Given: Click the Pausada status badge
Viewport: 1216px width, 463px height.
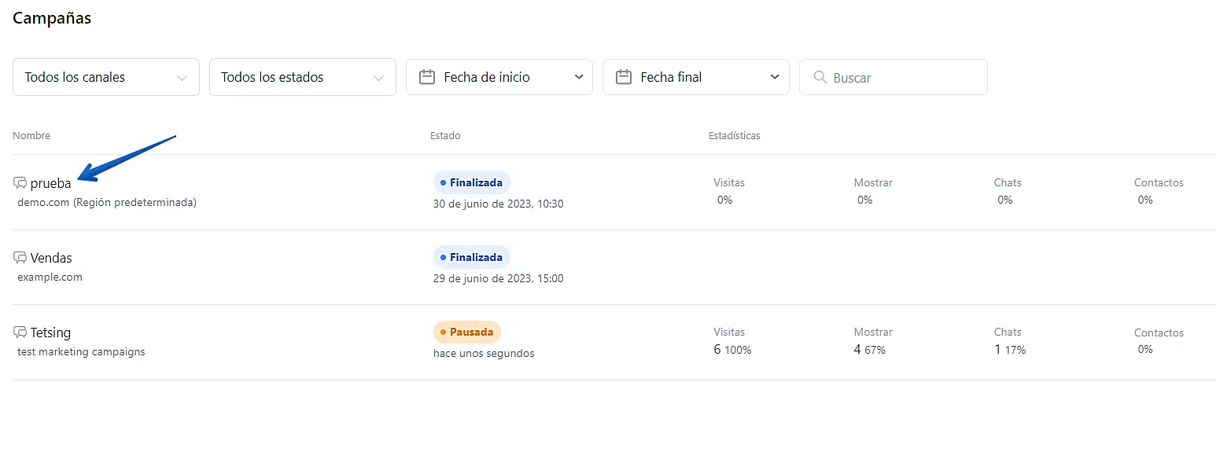Looking at the screenshot, I should click(x=467, y=332).
